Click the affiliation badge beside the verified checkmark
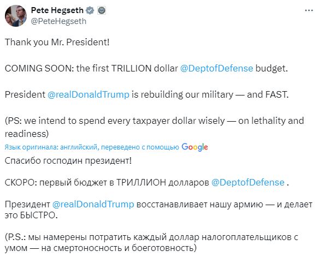The image size is (318, 257). click(102, 10)
